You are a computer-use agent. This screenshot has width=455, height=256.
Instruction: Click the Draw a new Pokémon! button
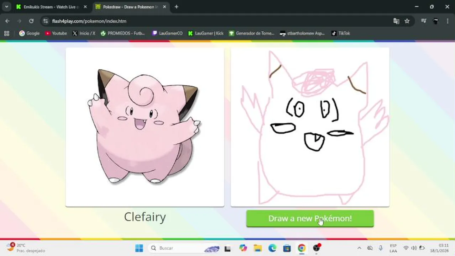pyautogui.click(x=310, y=218)
